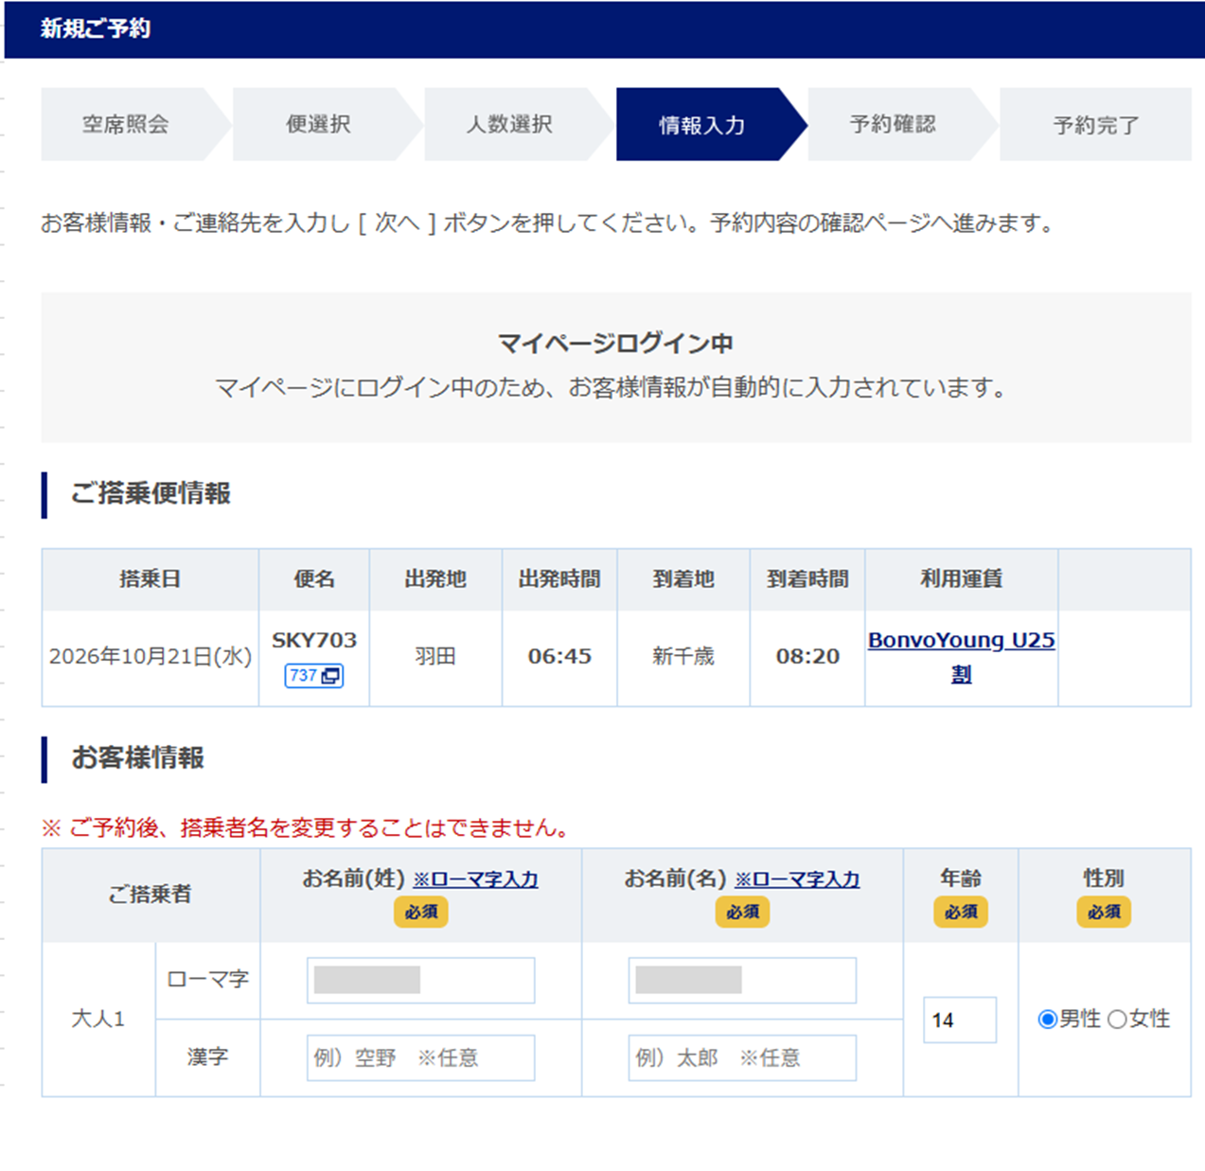Open ローマ字入力 link beside お名前(姓)
Image resolution: width=1205 pixels, height=1171 pixels.
[x=475, y=879]
